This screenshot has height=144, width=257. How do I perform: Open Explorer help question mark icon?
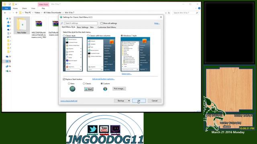click(x=199, y=8)
